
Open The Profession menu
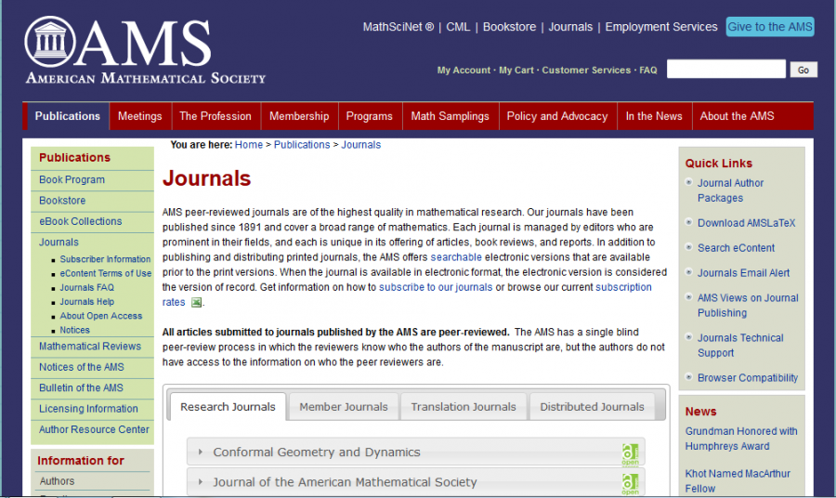pos(216,116)
